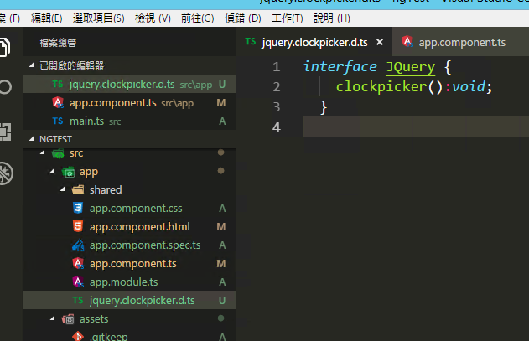Image resolution: width=529 pixels, height=341 pixels.
Task: Click Angular icon of app.component.ts in tree
Action: click(78, 263)
